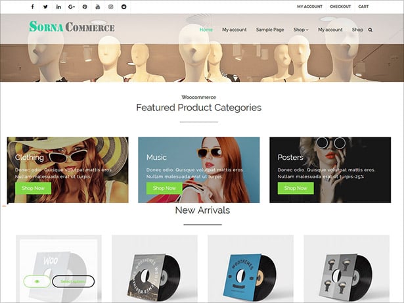Open the LinkedIn social icon
Image resolution: width=404 pixels, height=303 pixels.
click(x=58, y=7)
